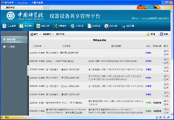Collapse the sidebar using the splitter handle
The image size is (174, 120).
[28, 70]
